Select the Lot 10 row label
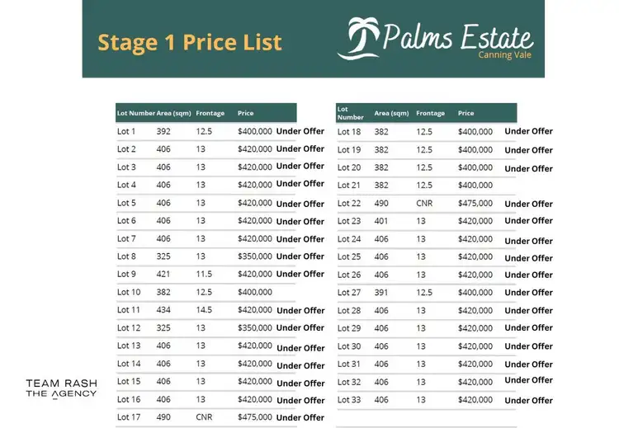 (129, 292)
